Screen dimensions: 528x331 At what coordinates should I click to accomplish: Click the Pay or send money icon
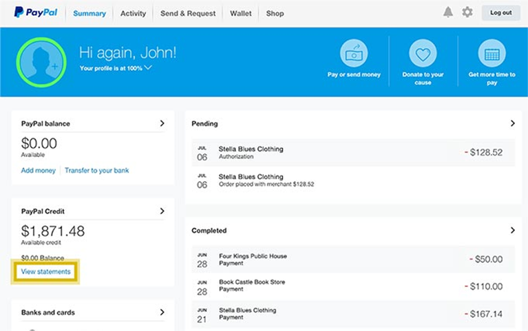(354, 54)
